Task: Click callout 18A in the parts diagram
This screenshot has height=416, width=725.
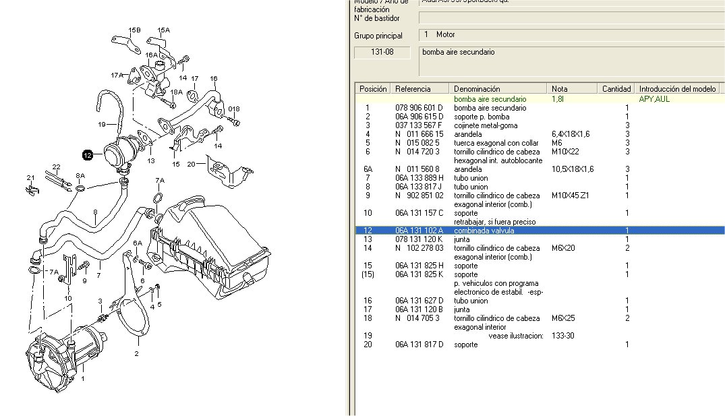Action: coord(177,92)
